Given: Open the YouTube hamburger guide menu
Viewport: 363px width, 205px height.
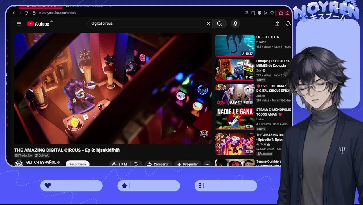Looking at the screenshot, I should (x=19, y=24).
